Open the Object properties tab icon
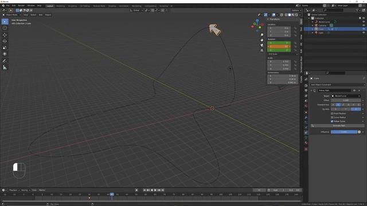This screenshot has width=367, height=206. [306, 112]
